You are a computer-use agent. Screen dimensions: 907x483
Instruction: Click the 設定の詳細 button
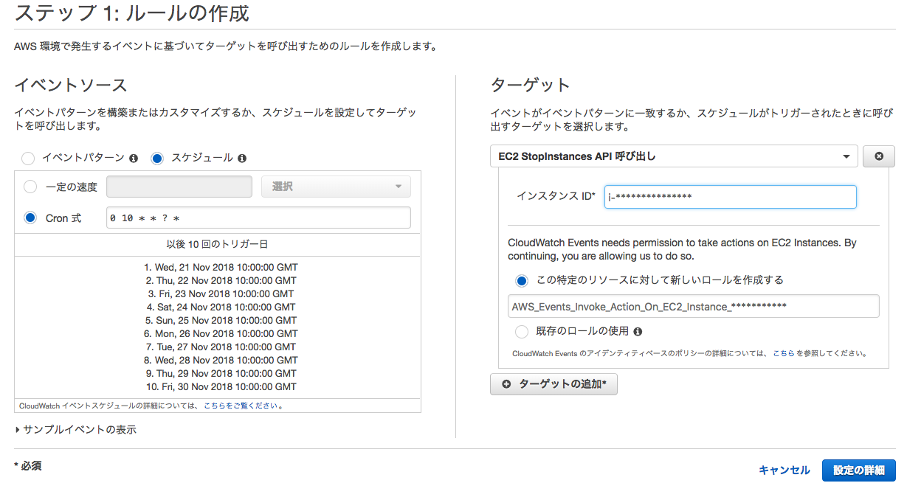point(859,470)
